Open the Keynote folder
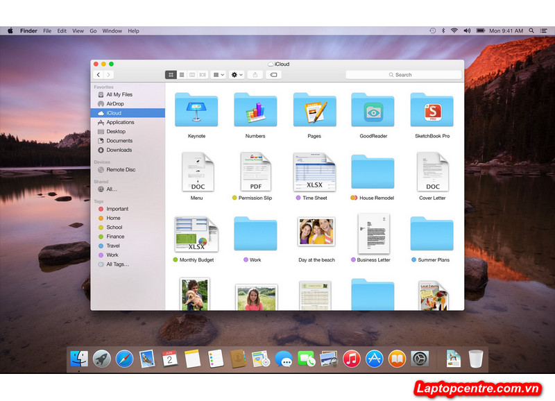Screen dimensions: 555x401 (x=196, y=110)
